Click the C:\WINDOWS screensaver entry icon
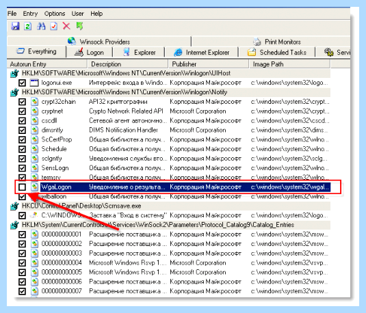366x313 pixels. (34, 215)
